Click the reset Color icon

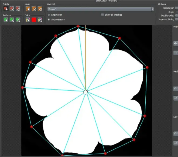(40, 20)
